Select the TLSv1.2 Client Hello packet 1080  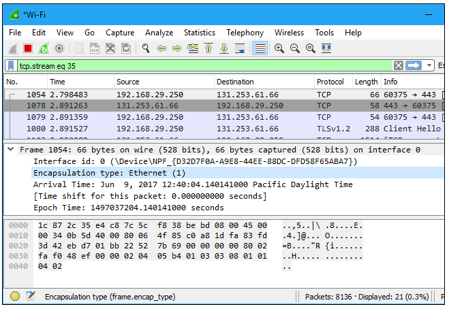pyautogui.click(x=224, y=129)
